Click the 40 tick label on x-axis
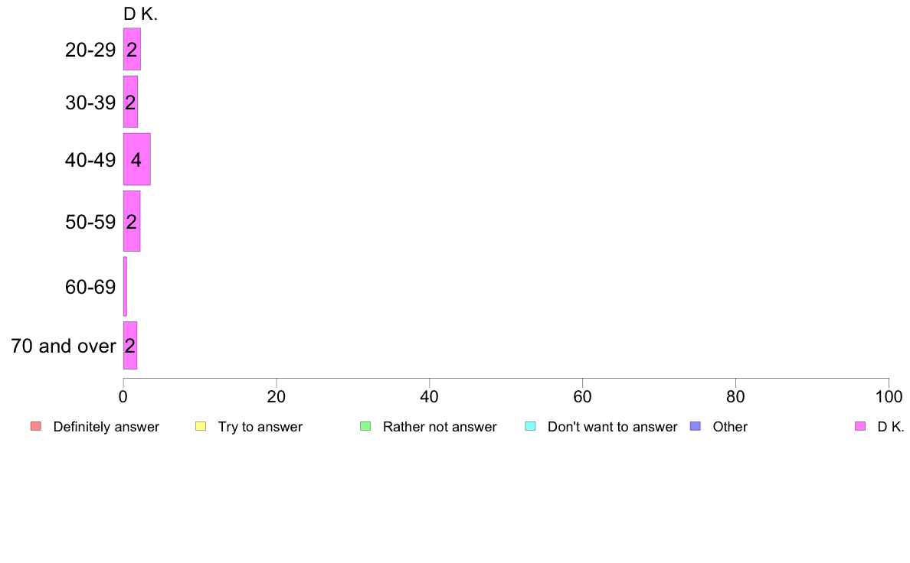 (x=430, y=396)
